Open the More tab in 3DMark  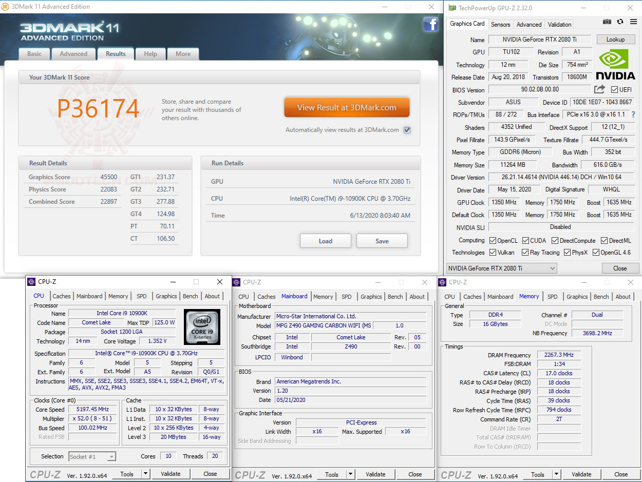pyautogui.click(x=183, y=54)
